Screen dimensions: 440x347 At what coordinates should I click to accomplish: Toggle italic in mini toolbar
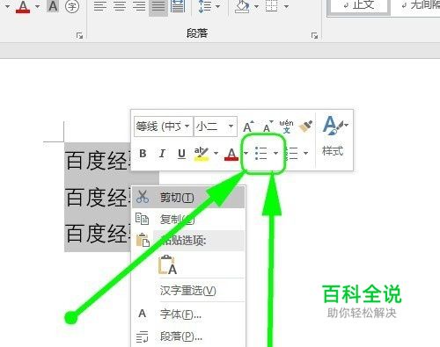pos(162,154)
